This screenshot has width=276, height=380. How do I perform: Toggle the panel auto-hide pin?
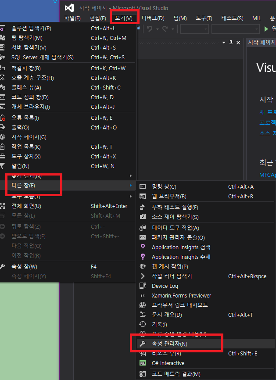(231, 43)
